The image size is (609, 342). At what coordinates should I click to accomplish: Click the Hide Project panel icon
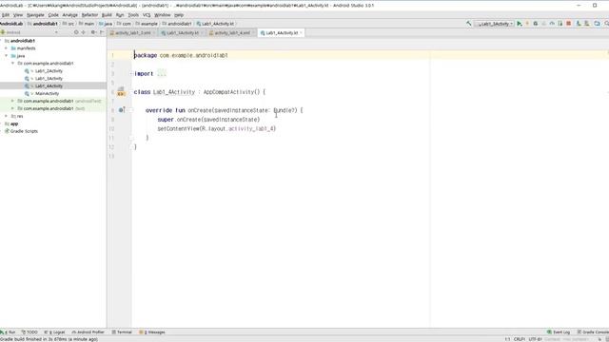(102, 32)
